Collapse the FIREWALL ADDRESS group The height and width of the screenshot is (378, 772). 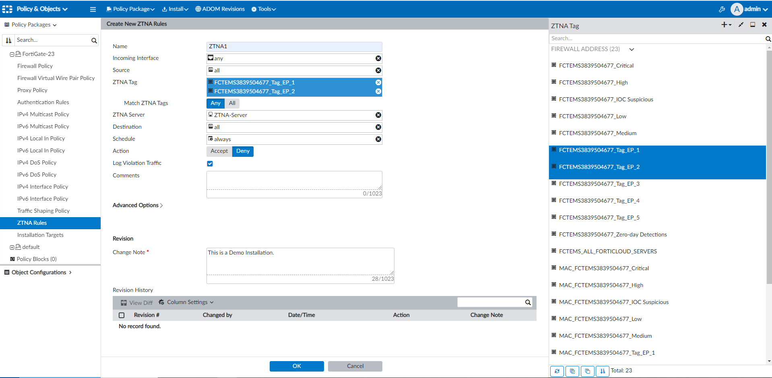click(632, 49)
